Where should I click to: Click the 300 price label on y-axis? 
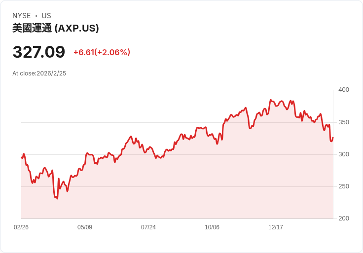(344, 154)
